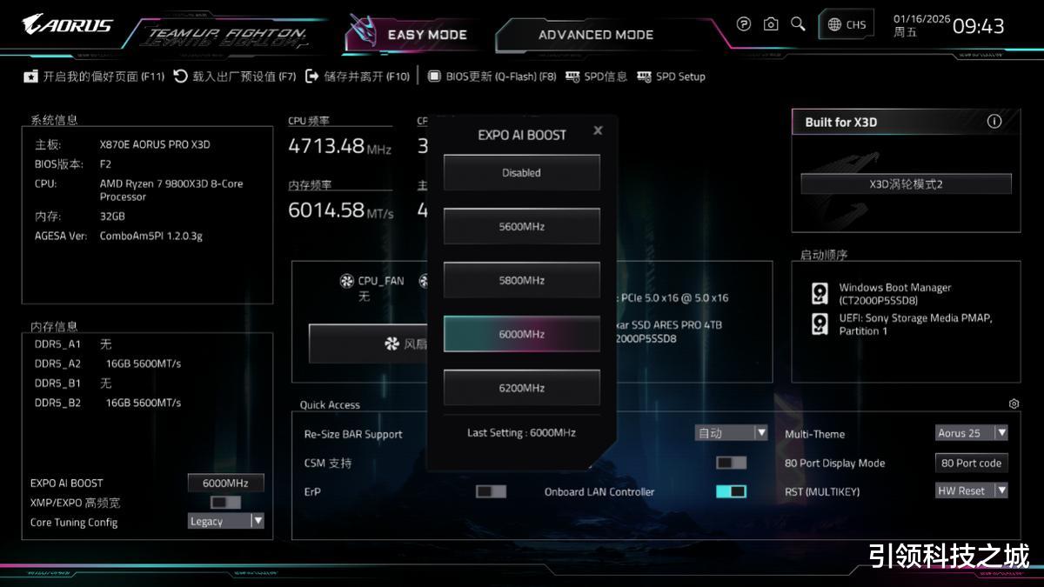
Task: Click DDR5_B1 无 row
Action: pos(73,383)
